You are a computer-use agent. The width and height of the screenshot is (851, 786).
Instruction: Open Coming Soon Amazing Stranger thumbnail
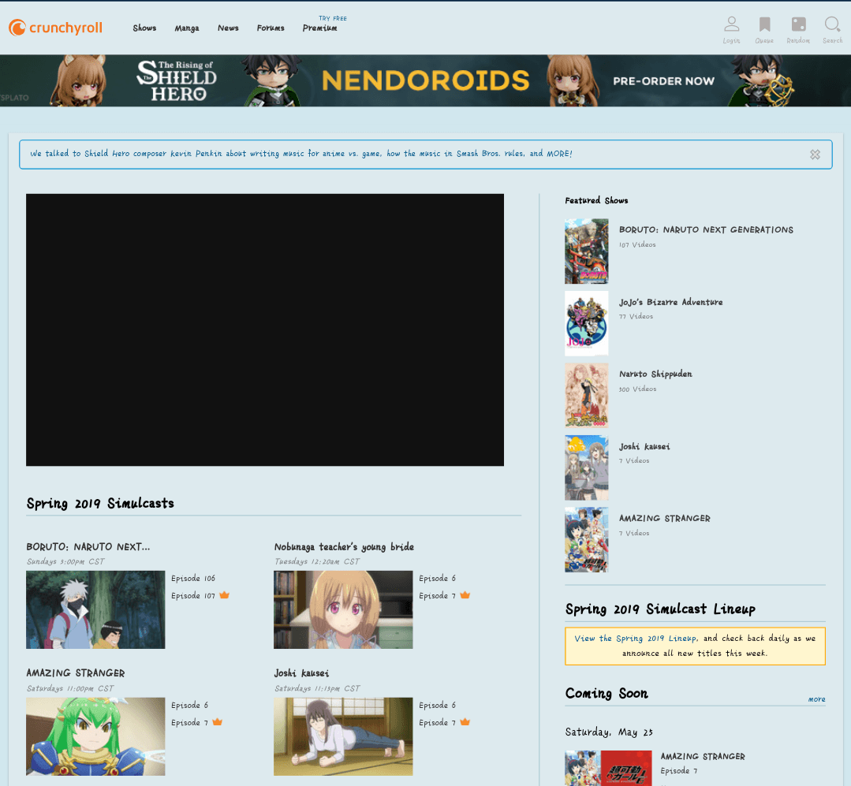608,768
